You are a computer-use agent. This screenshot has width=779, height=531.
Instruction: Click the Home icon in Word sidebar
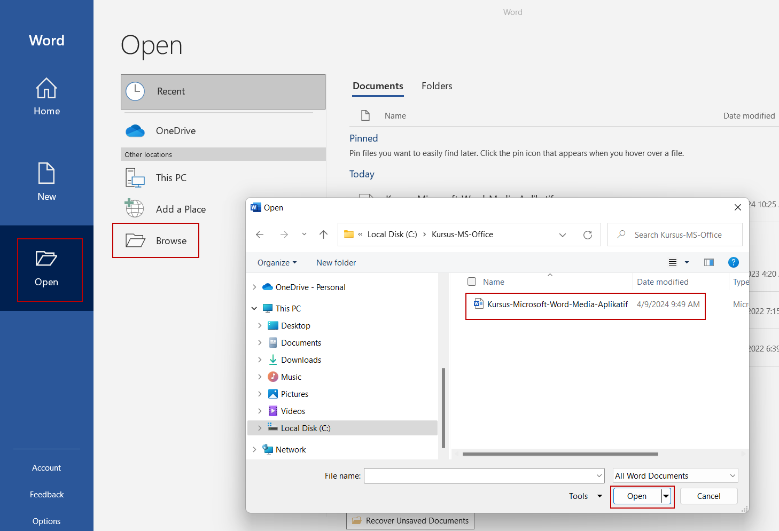coord(46,89)
